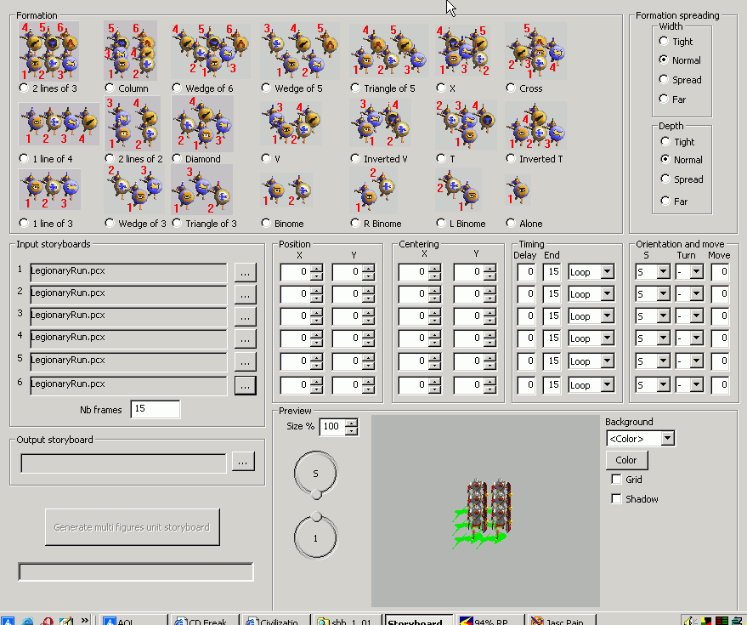Select the Tight radio button under Depth
Viewport: 747px width, 625px height.
(x=665, y=141)
